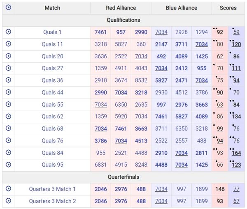Image resolution: width=247 pixels, height=209 pixels.
Task: Play the Quals 84 match video
Action: [x=8, y=153]
